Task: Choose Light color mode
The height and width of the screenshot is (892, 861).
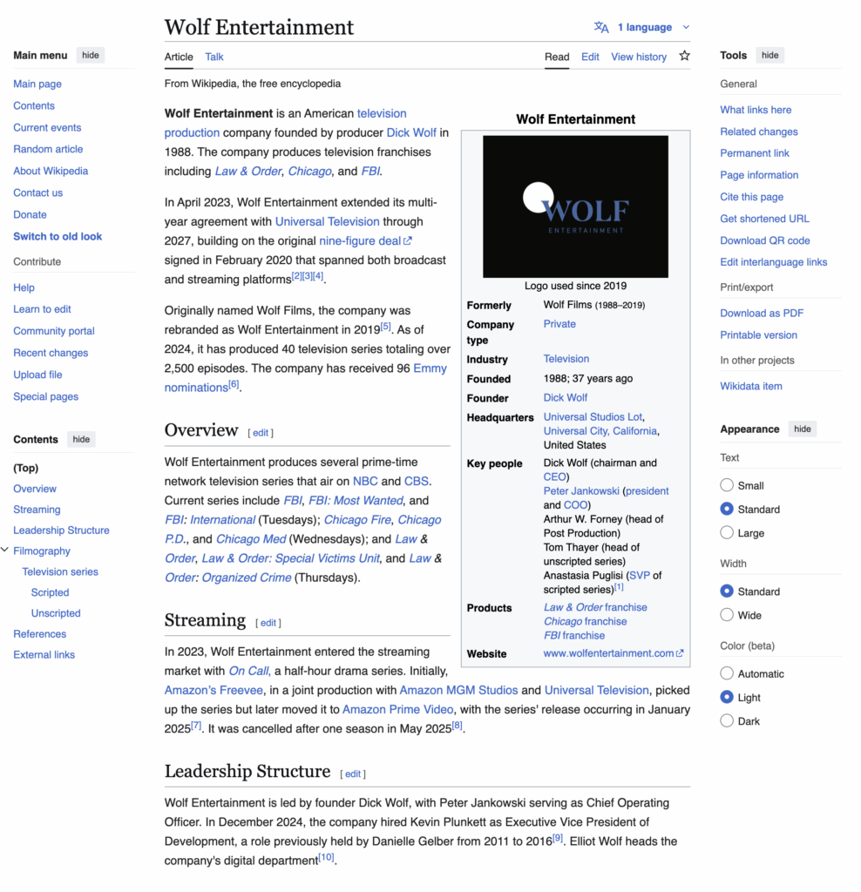Action: point(727,698)
